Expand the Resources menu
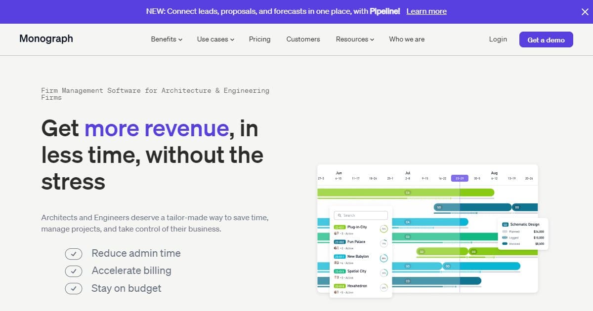The width and height of the screenshot is (593, 311). [355, 39]
